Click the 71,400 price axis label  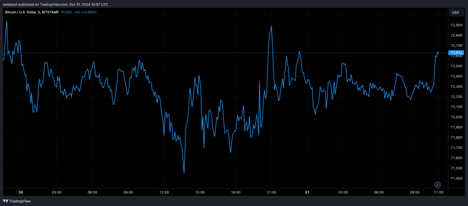pos(456,179)
